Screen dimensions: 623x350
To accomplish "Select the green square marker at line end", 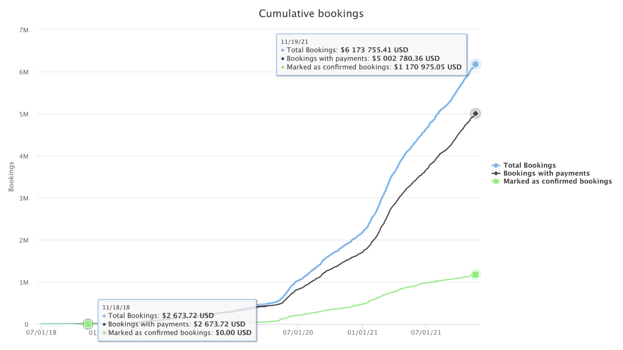I will [x=475, y=275].
